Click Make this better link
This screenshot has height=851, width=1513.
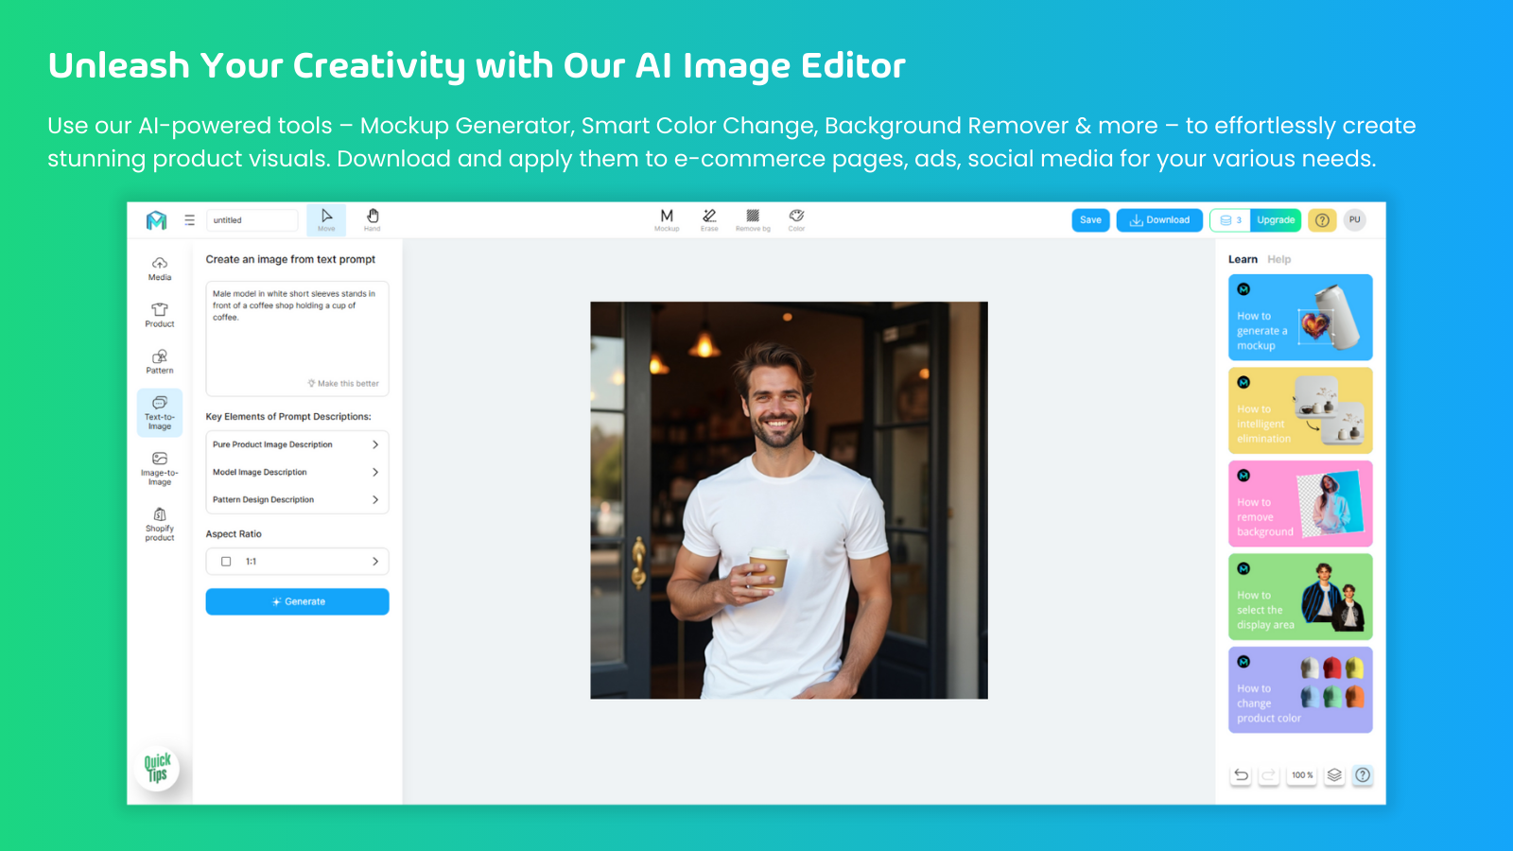(343, 384)
